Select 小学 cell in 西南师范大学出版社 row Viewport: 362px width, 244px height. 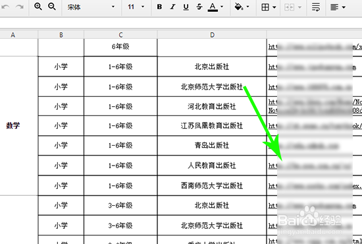[61, 186]
